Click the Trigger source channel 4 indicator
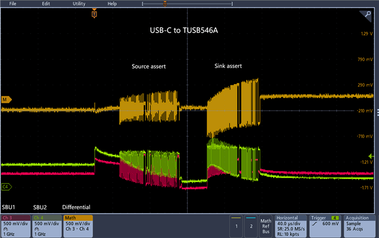This screenshot has width=379, height=238. coord(335,218)
